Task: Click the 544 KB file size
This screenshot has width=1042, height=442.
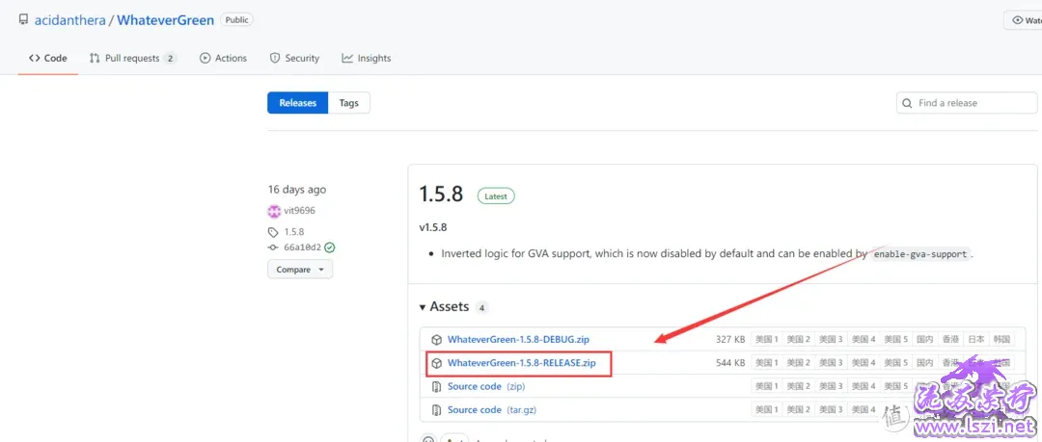Action: click(730, 363)
